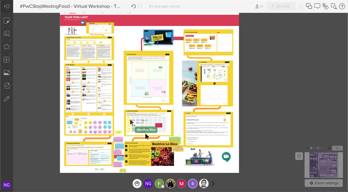The height and width of the screenshot is (192, 348).
Task: Click the TEAM PINK LADY header title
Action: 76,17
